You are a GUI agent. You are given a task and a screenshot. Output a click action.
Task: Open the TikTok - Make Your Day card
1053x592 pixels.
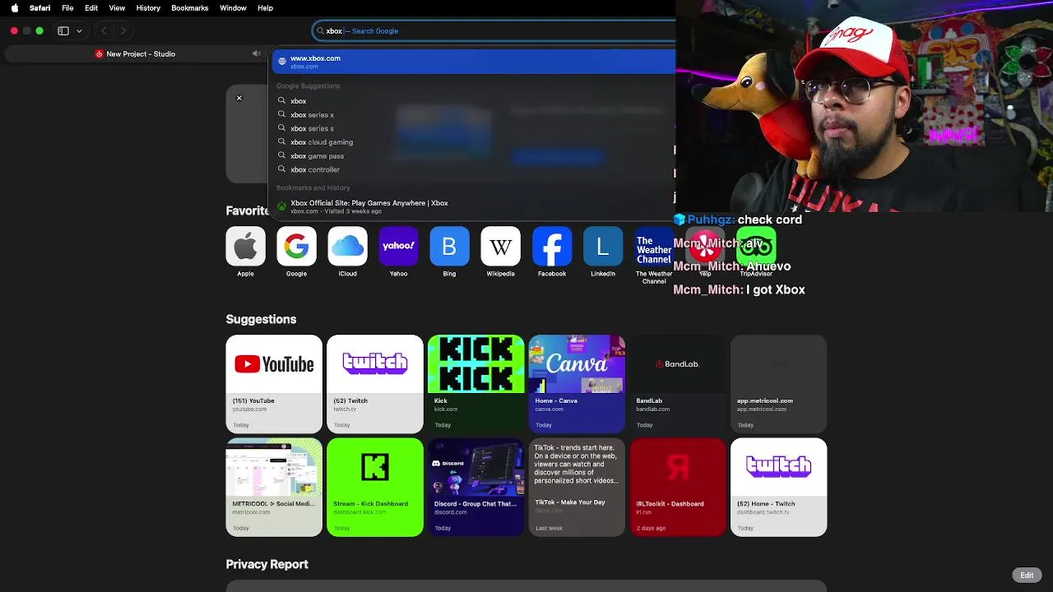coord(577,487)
